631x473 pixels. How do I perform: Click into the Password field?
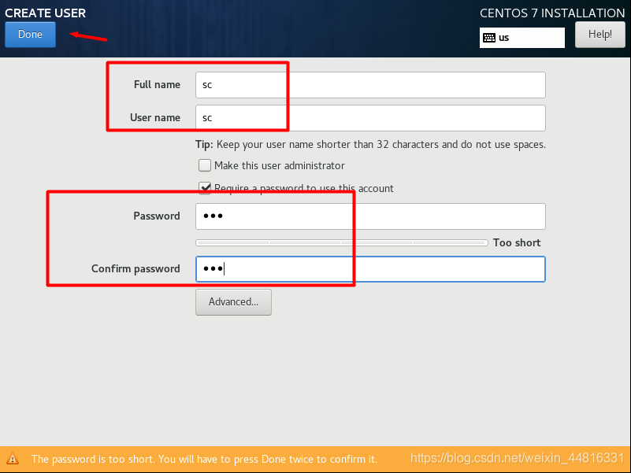(370, 216)
